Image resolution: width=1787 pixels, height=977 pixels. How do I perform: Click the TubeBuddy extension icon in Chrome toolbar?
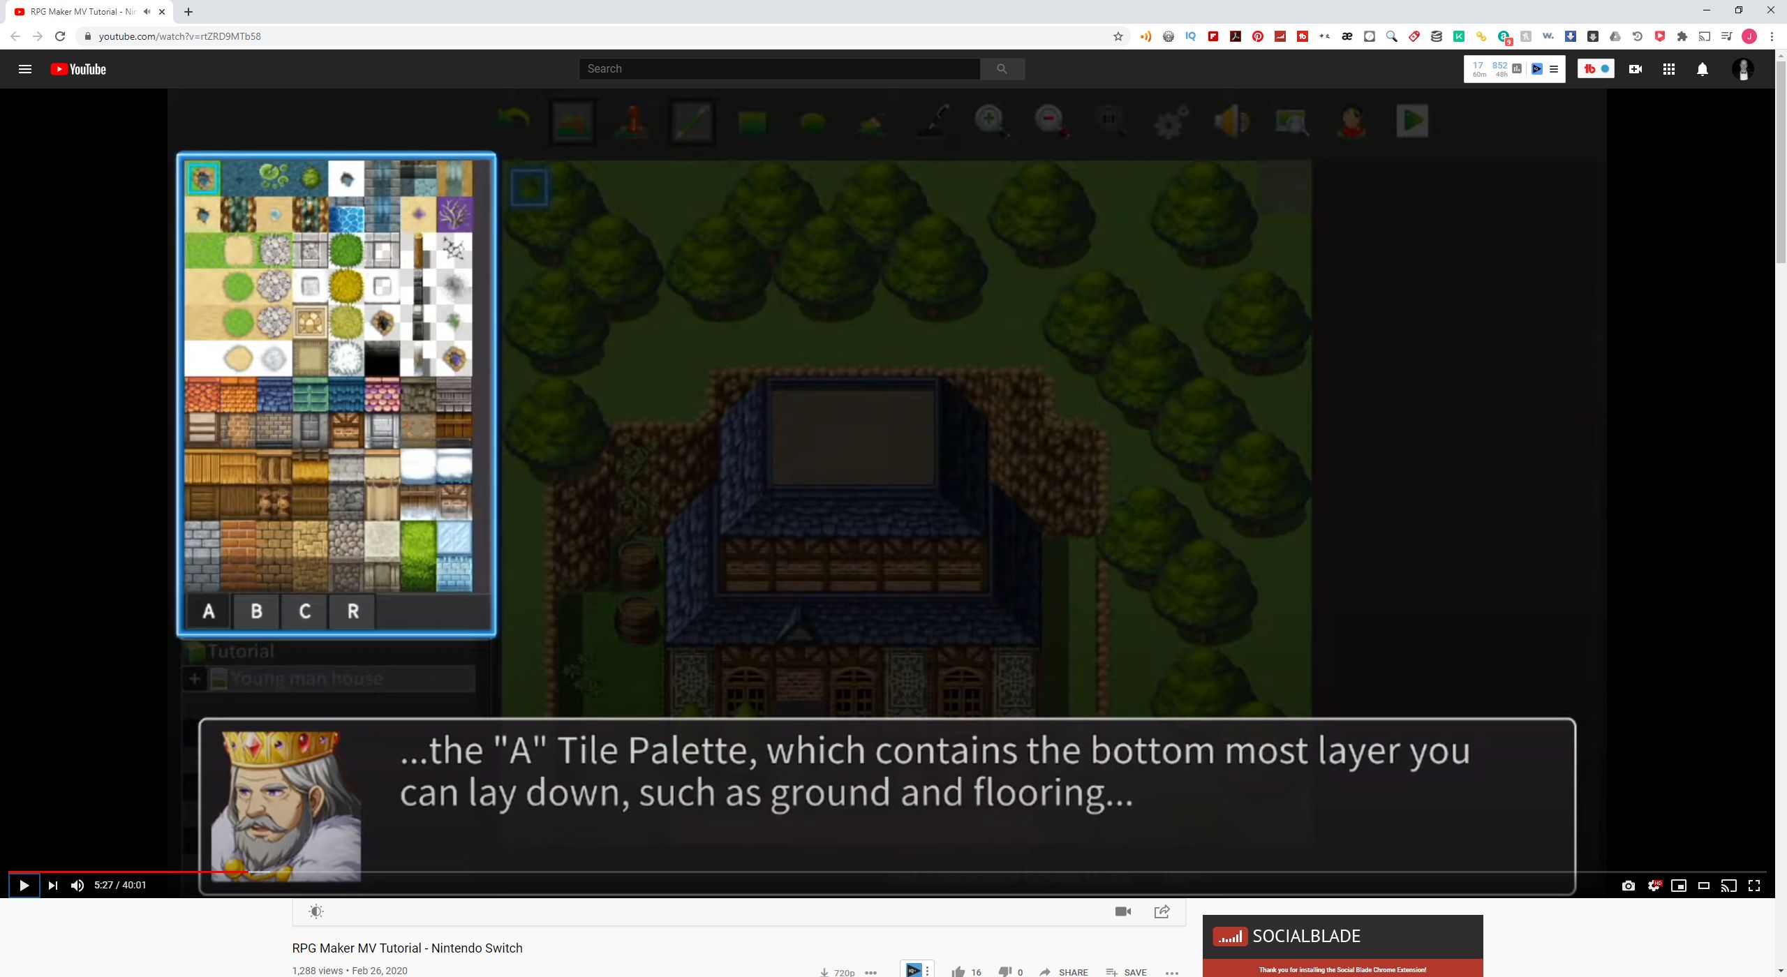[x=1303, y=36]
